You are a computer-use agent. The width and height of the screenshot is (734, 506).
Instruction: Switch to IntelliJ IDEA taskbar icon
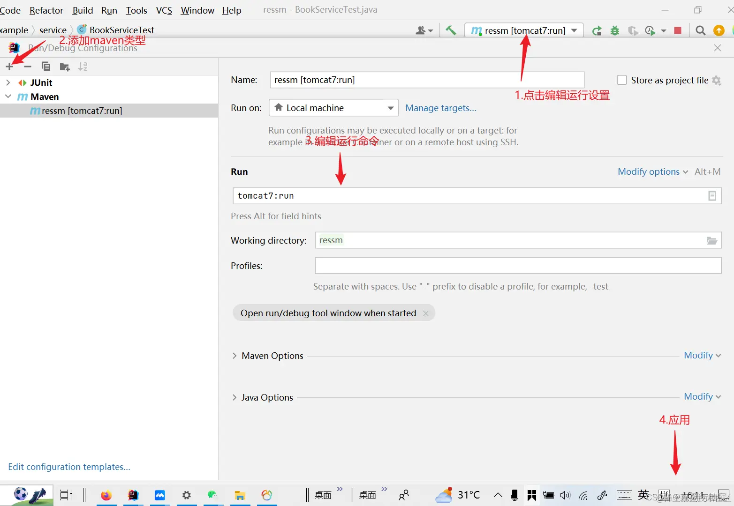pos(133,495)
